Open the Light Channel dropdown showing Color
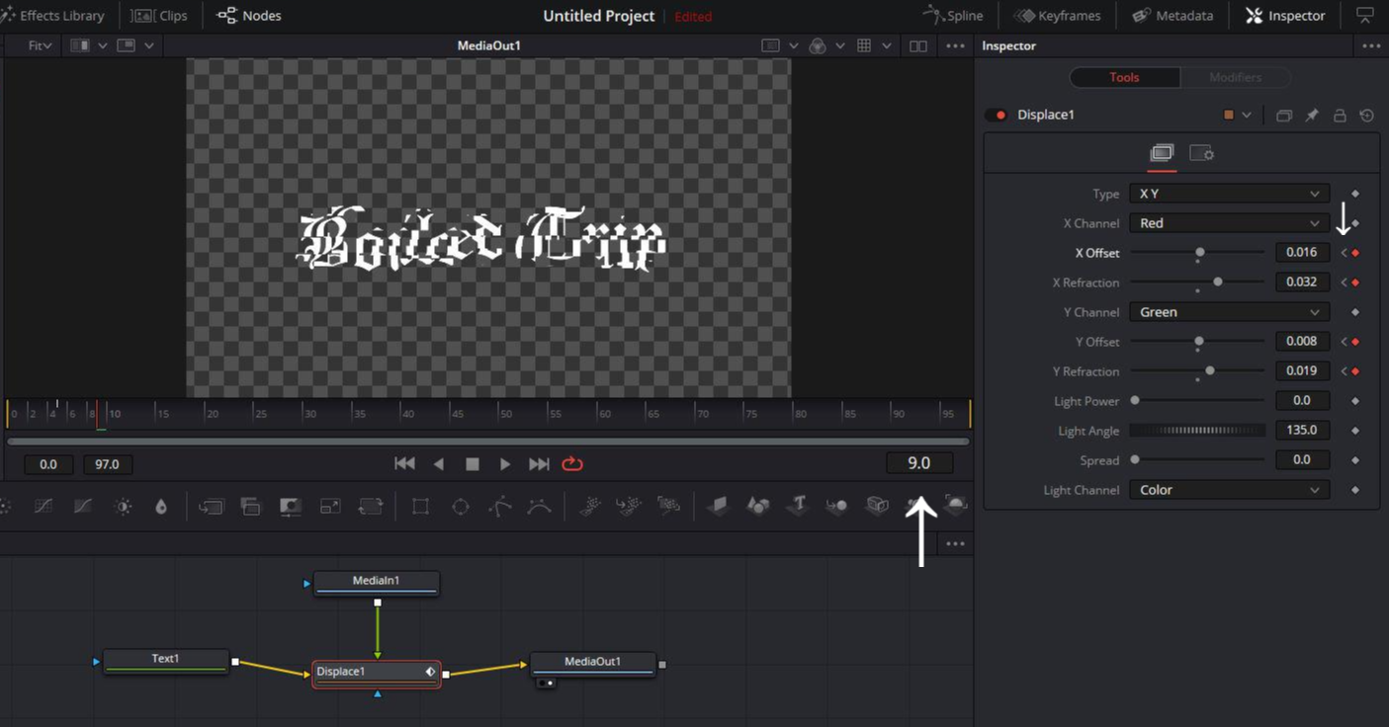Screen dimensions: 1389x727 click(x=1229, y=490)
